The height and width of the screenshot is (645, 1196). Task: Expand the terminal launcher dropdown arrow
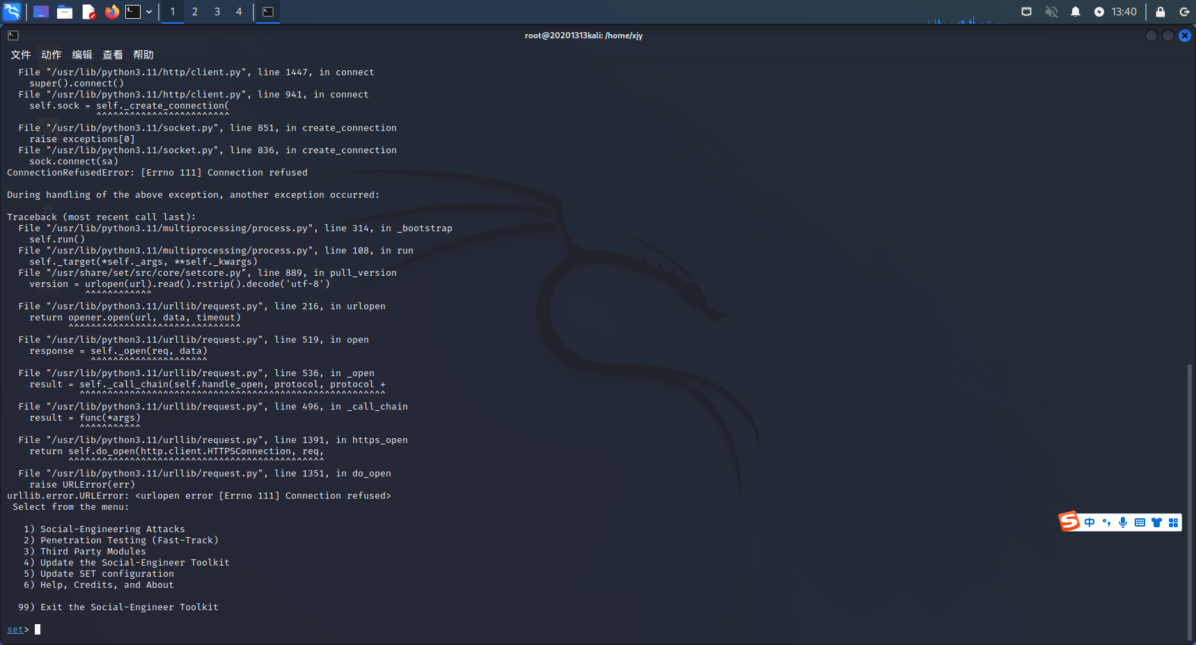pos(149,12)
